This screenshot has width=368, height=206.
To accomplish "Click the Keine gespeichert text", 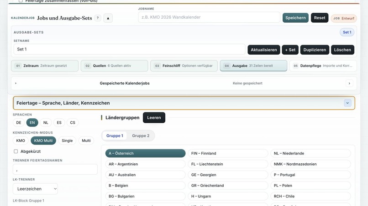I will pos(247,83).
